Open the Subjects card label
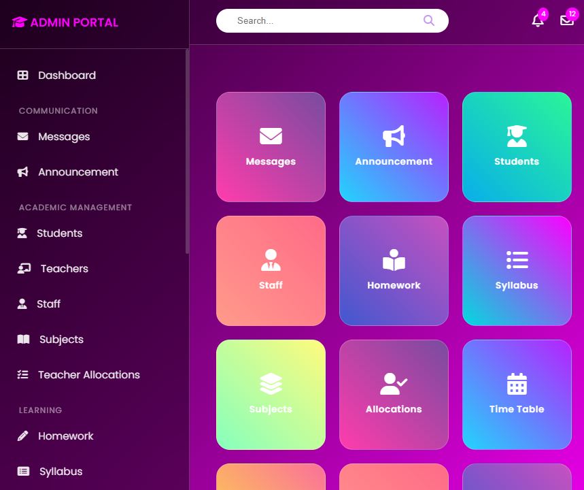The width and height of the screenshot is (584, 490). coord(271,410)
